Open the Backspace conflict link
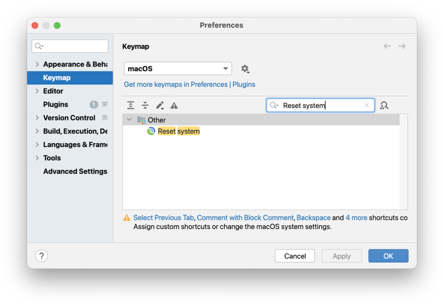 click(313, 218)
